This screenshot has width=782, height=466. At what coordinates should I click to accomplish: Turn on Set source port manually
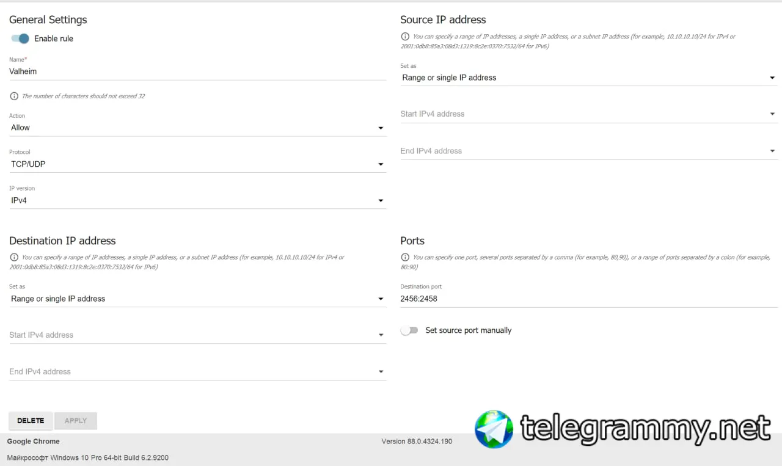tap(409, 330)
